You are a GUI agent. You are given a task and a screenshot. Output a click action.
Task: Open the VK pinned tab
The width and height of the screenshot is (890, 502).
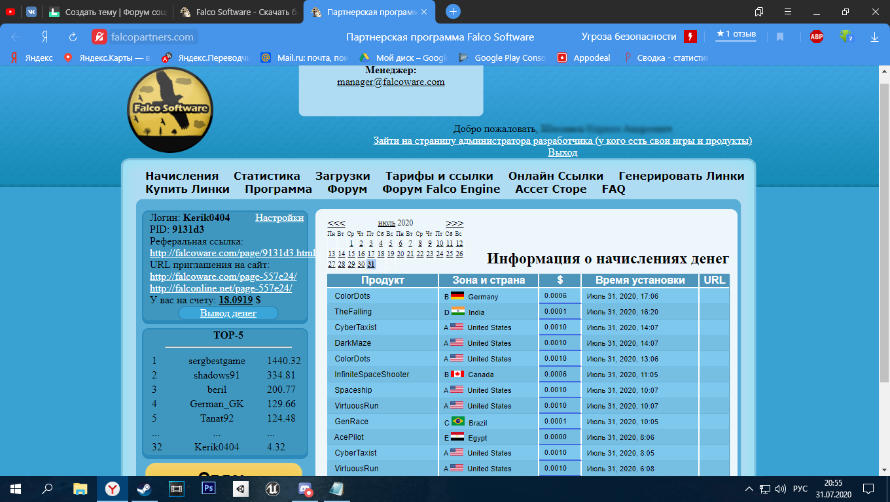(31, 12)
